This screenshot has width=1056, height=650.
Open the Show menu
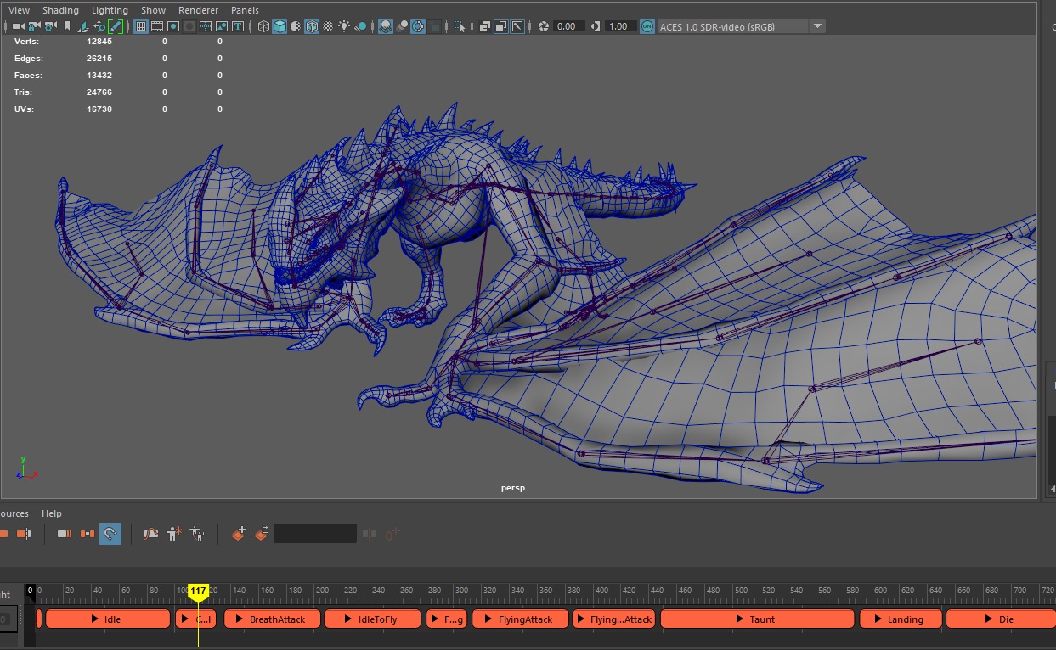pyautogui.click(x=153, y=10)
